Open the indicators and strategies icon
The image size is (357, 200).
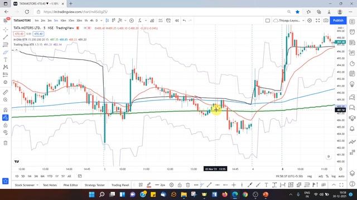coord(140,21)
